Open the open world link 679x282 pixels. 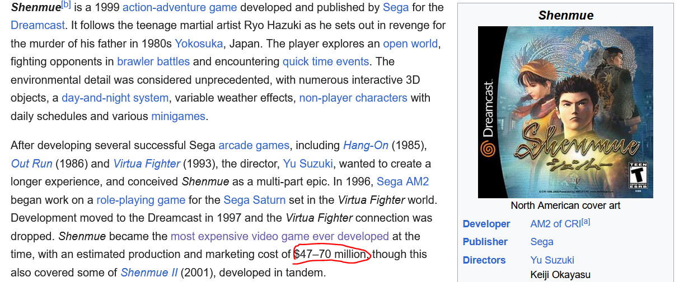tap(411, 44)
